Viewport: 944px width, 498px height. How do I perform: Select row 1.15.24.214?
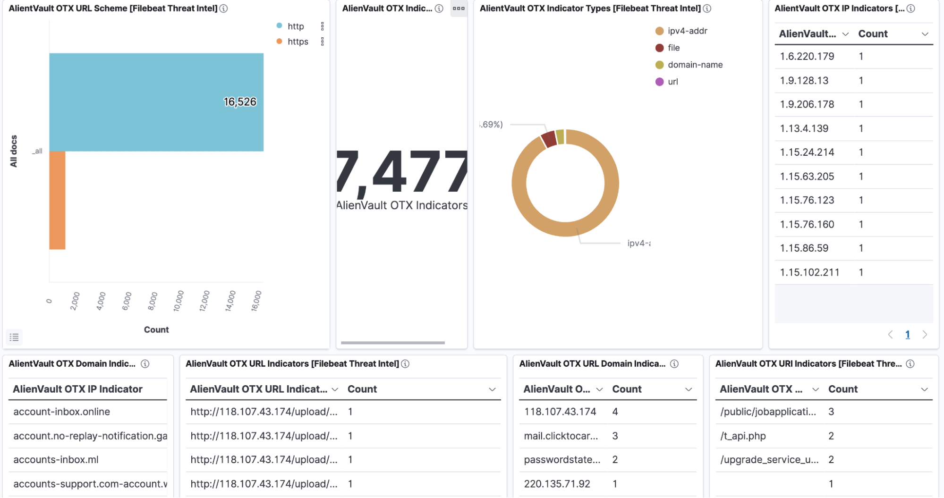[x=854, y=152]
